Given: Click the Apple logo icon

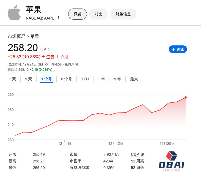Looking at the screenshot, I should tap(14, 13).
